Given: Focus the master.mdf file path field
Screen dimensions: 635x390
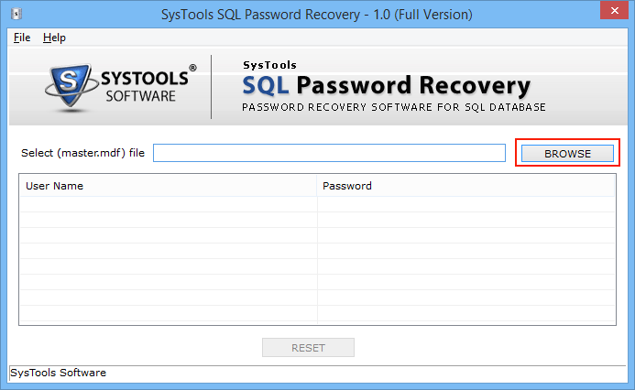Looking at the screenshot, I should point(329,153).
